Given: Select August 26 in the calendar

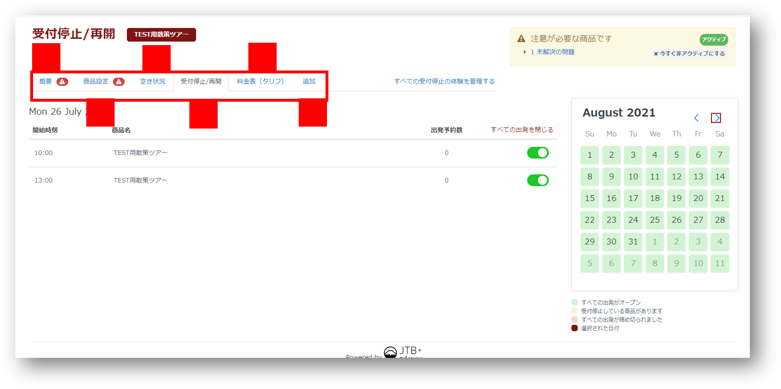Looking at the screenshot, I should coord(676,220).
